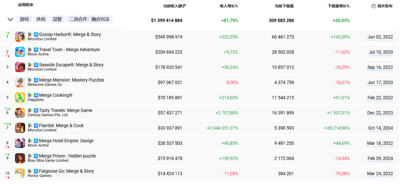Click the Fatgoose Go app icon
This screenshot has width=404, height=184.
(x=20, y=173)
